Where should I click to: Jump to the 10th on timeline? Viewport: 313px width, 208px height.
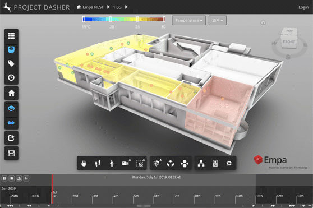239,196
